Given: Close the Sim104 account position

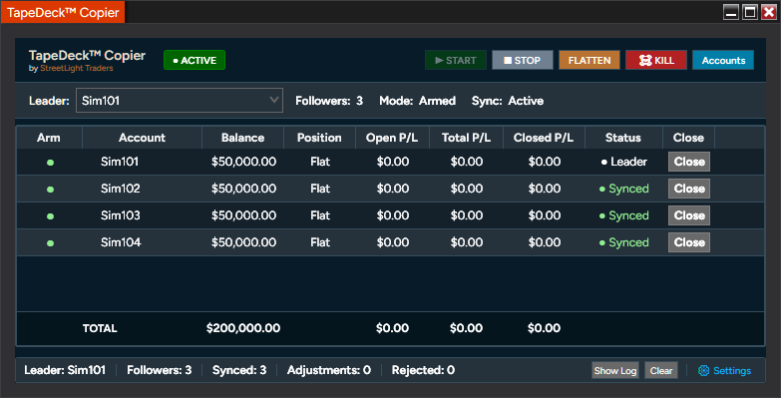Looking at the screenshot, I should click(x=689, y=242).
